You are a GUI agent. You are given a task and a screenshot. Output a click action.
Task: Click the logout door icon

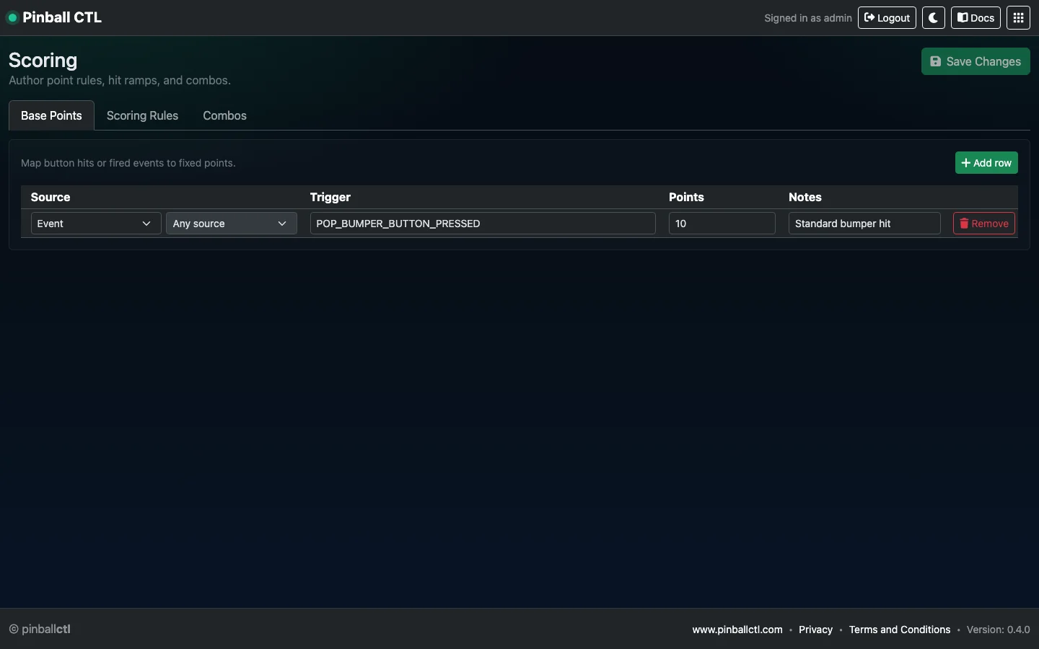click(869, 17)
